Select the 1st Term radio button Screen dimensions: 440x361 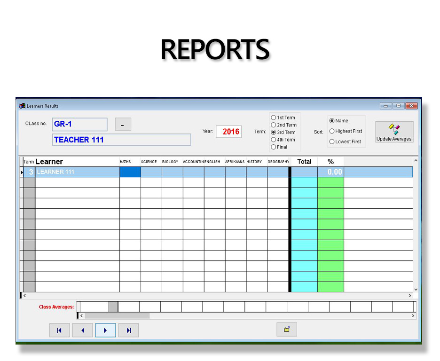click(274, 118)
